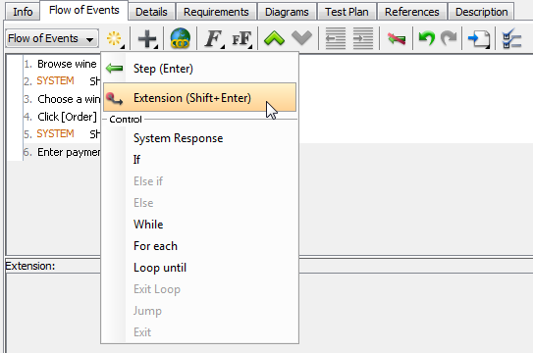Open the Requirements tab
This screenshot has height=353, width=533.
tap(216, 12)
